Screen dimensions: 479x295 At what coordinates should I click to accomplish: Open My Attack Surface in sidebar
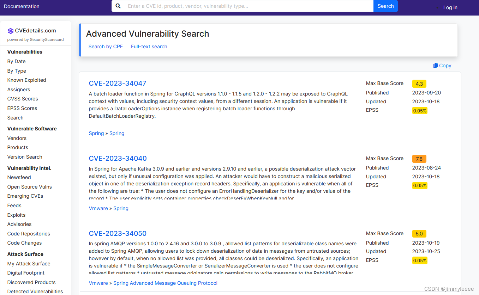point(29,264)
